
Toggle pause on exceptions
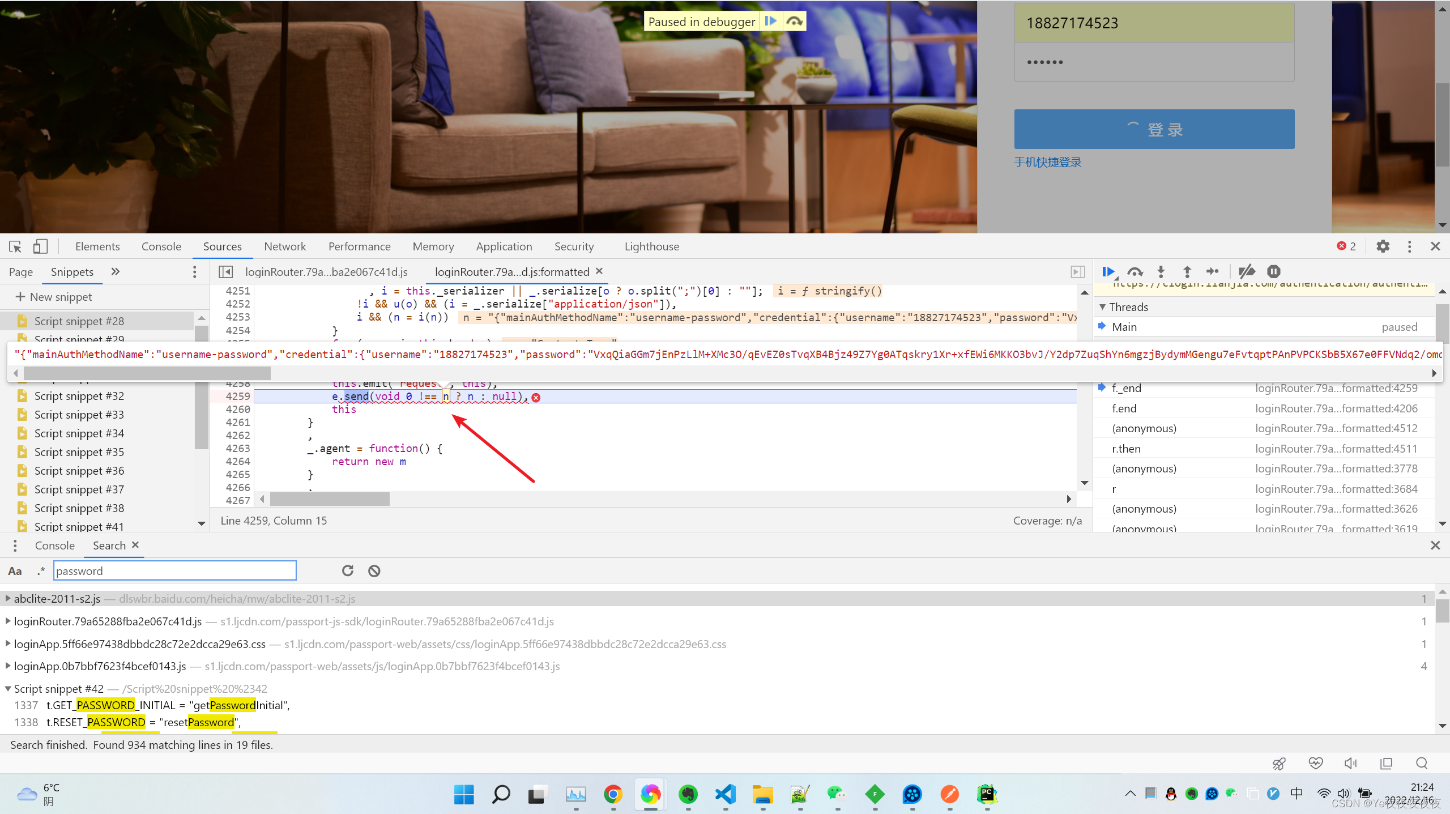click(x=1274, y=272)
